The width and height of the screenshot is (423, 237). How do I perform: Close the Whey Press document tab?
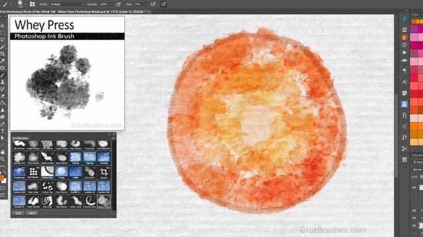pos(149,12)
